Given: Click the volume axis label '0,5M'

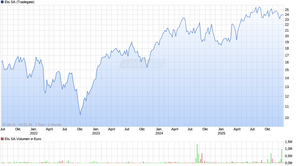Looking at the screenshot, I should pos(289,156).
